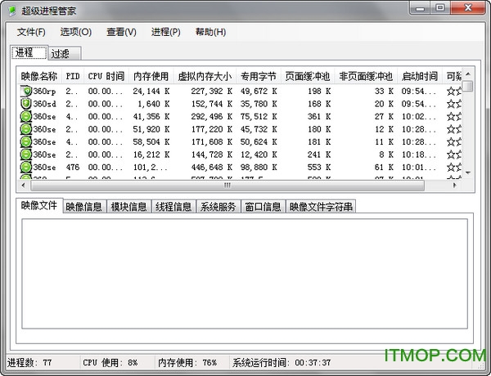Select the 窗口信息 detail tab

(263, 207)
